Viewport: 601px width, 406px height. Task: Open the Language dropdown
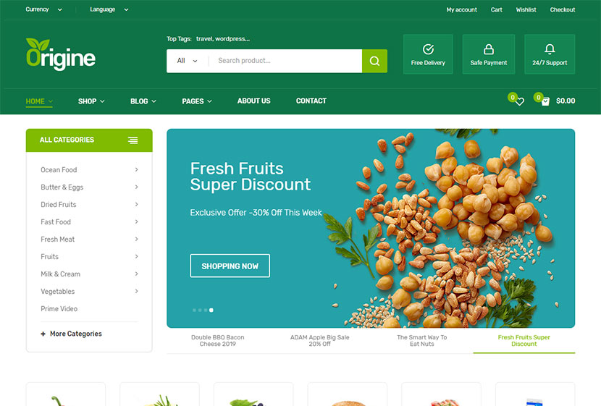click(109, 9)
